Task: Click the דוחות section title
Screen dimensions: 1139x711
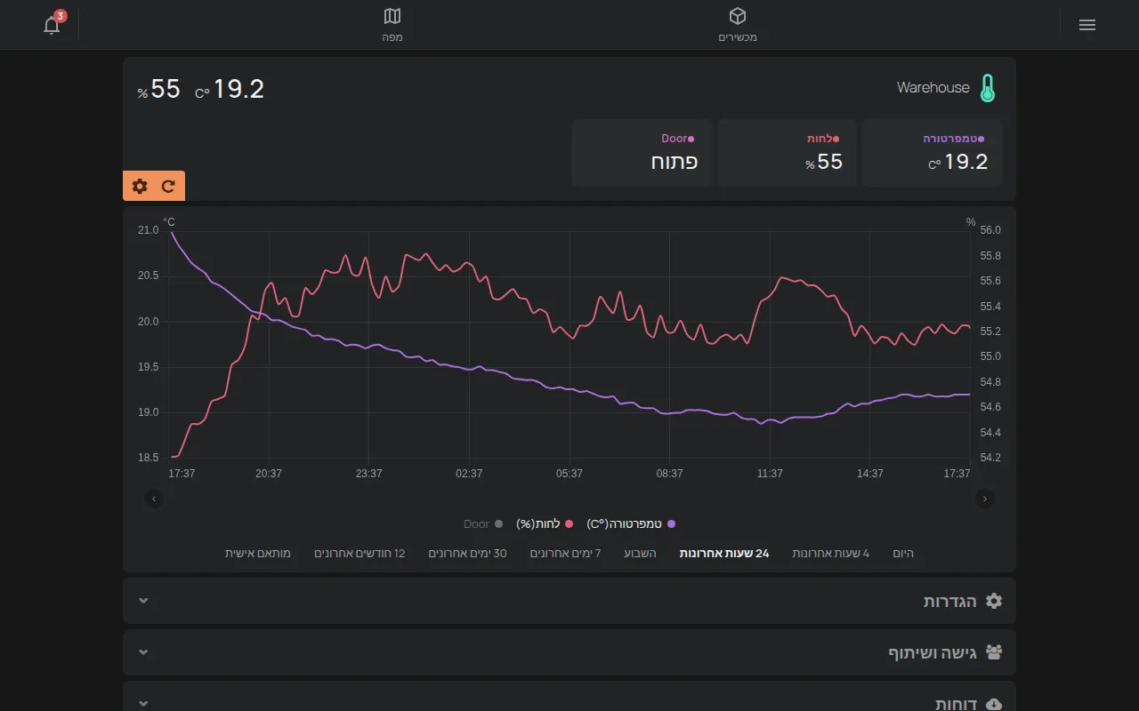Action: click(957, 704)
